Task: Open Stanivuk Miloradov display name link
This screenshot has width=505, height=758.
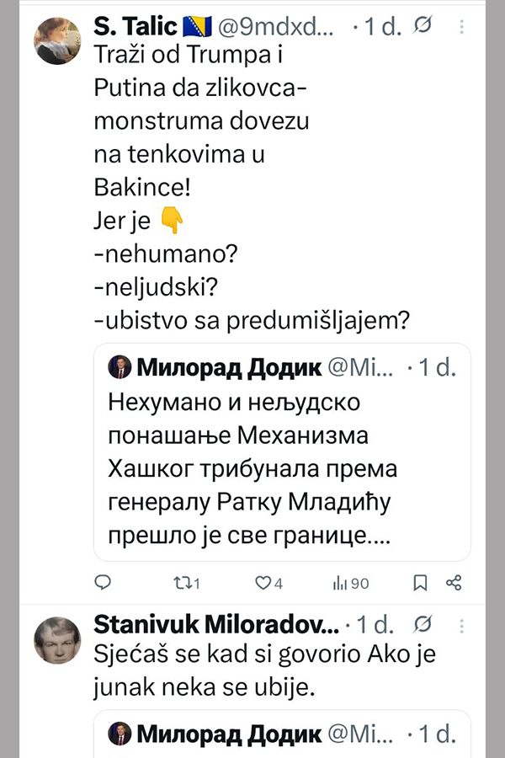Action: pos(215,625)
